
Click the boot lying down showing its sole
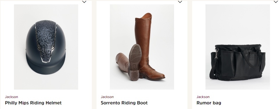[128, 63]
